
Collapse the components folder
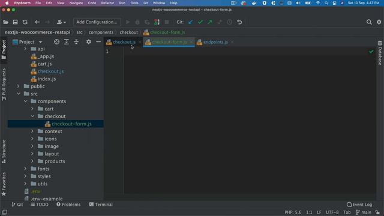[25, 101]
